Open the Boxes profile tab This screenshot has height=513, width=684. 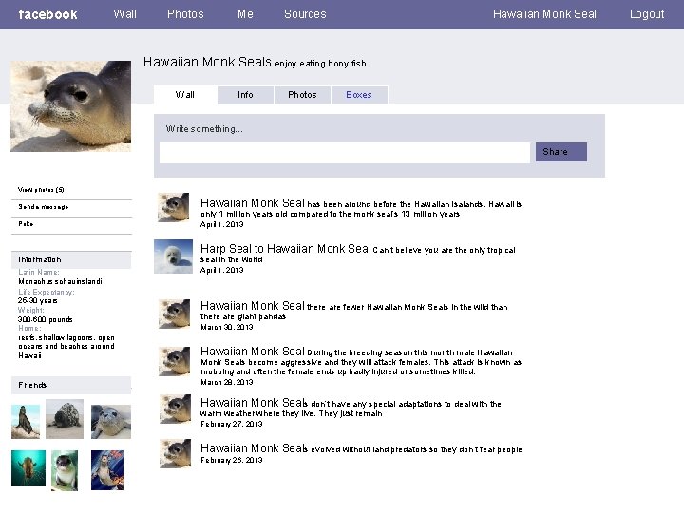click(359, 95)
